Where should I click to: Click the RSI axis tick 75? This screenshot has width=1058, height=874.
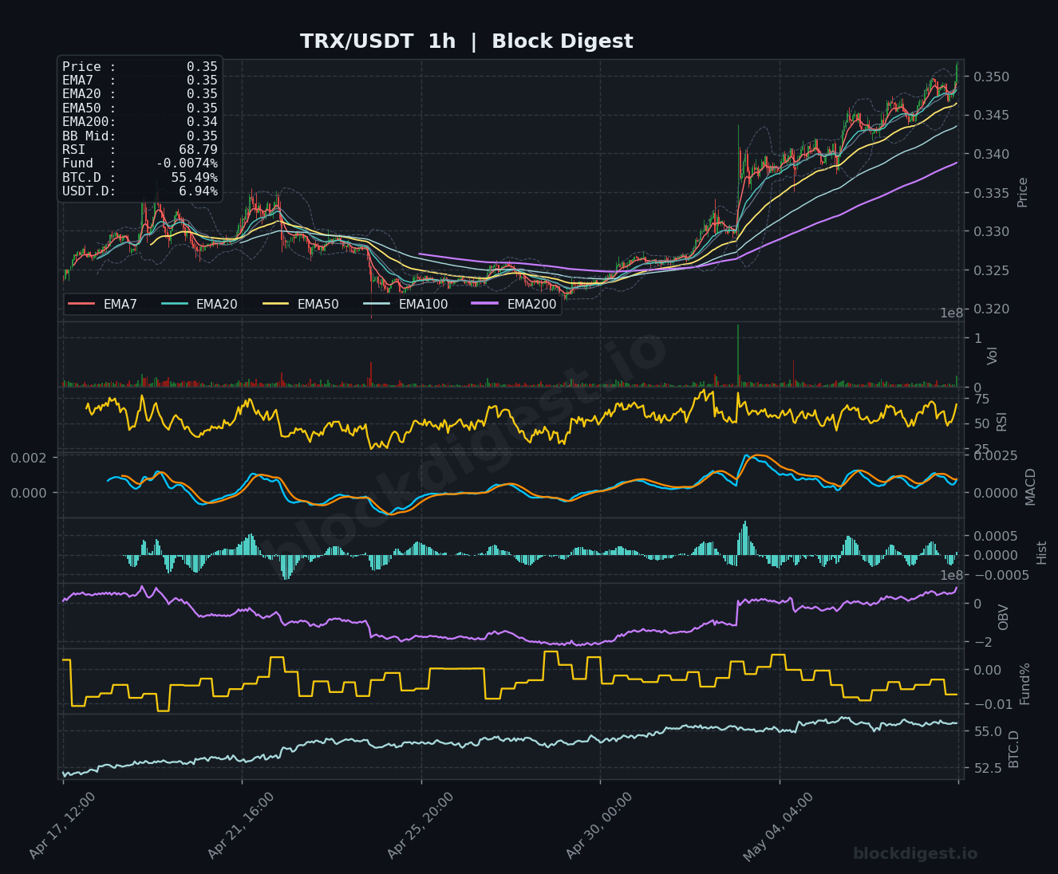[981, 399]
